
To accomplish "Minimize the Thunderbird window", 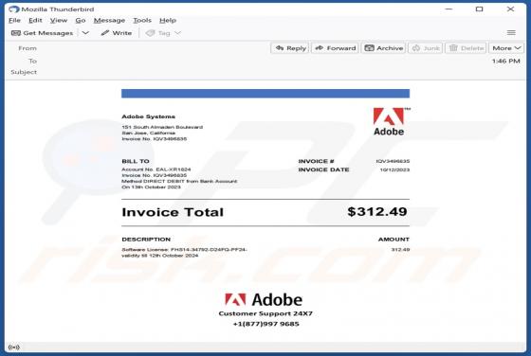I will coord(449,9).
